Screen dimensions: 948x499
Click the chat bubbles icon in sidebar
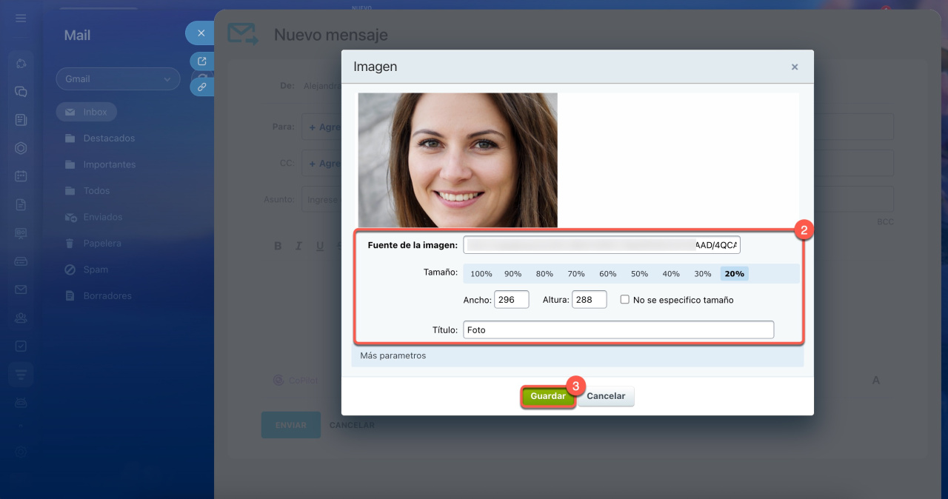(x=21, y=92)
